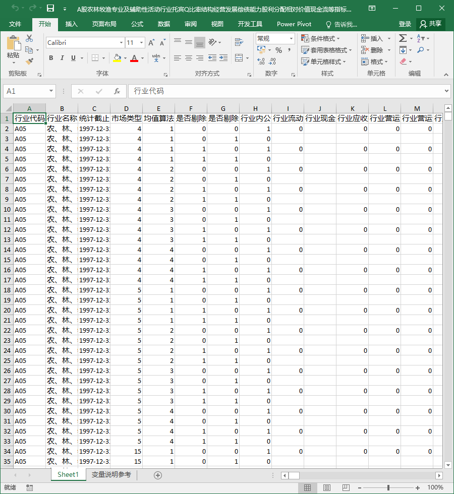Screen dimensions: 454x494
Task: Click the Format Painter brush icon
Action: [x=29, y=61]
